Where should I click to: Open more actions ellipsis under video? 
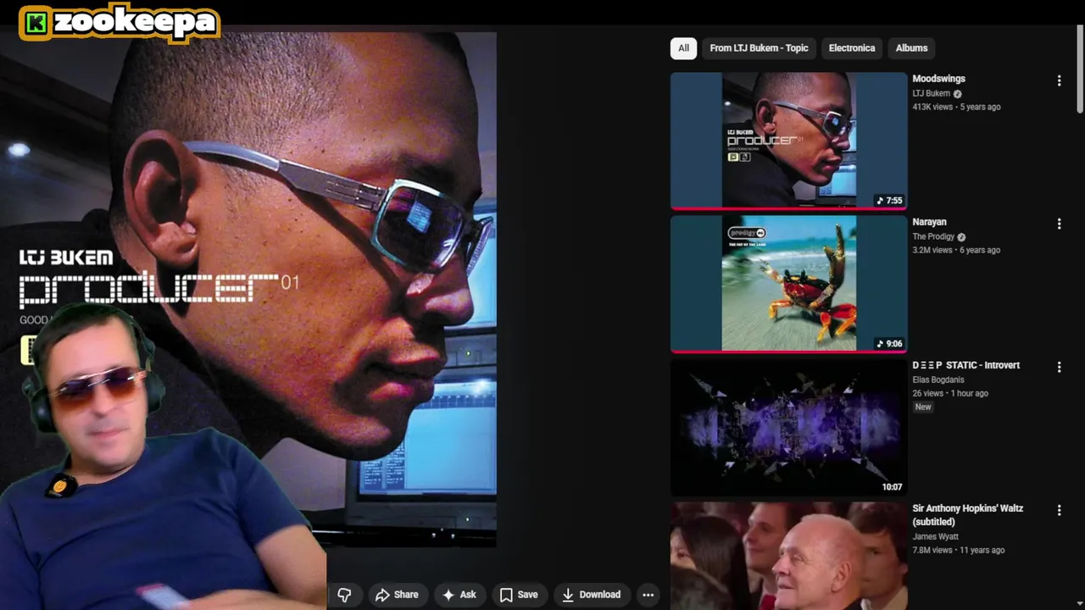tap(648, 595)
